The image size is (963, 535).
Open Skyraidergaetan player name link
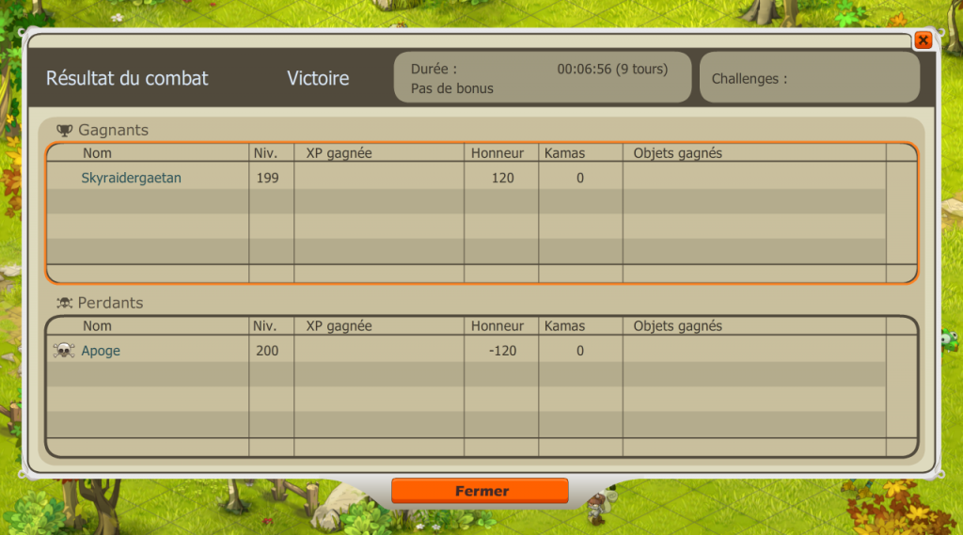point(132,178)
